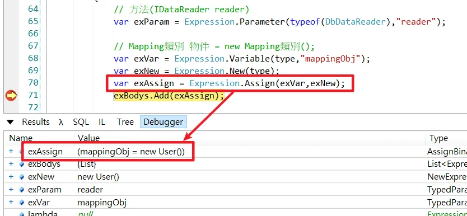Select the exBodys name cell
This screenshot has width=467, height=216.
pos(44,164)
